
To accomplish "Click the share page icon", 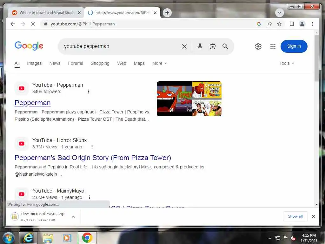I will coord(269,24).
